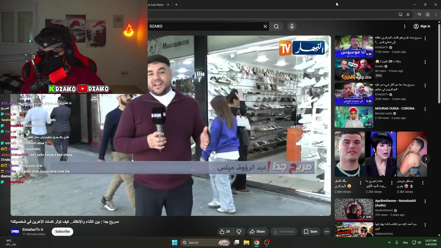
Task: Open Apollontheone - Natsukashii (Audio) thumbnail
Action: 353,209
